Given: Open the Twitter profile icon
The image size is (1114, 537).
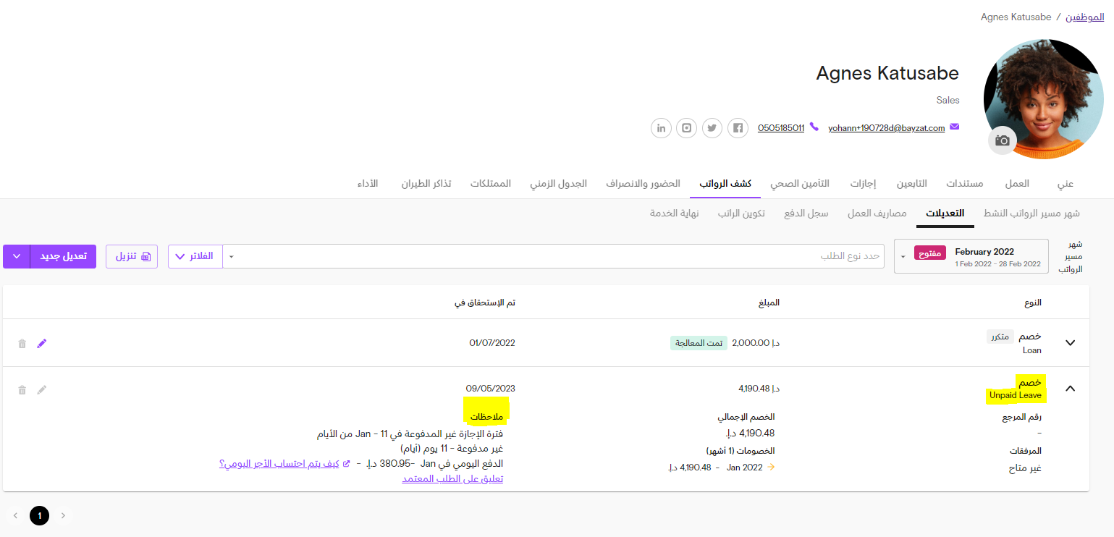Looking at the screenshot, I should [x=712, y=128].
